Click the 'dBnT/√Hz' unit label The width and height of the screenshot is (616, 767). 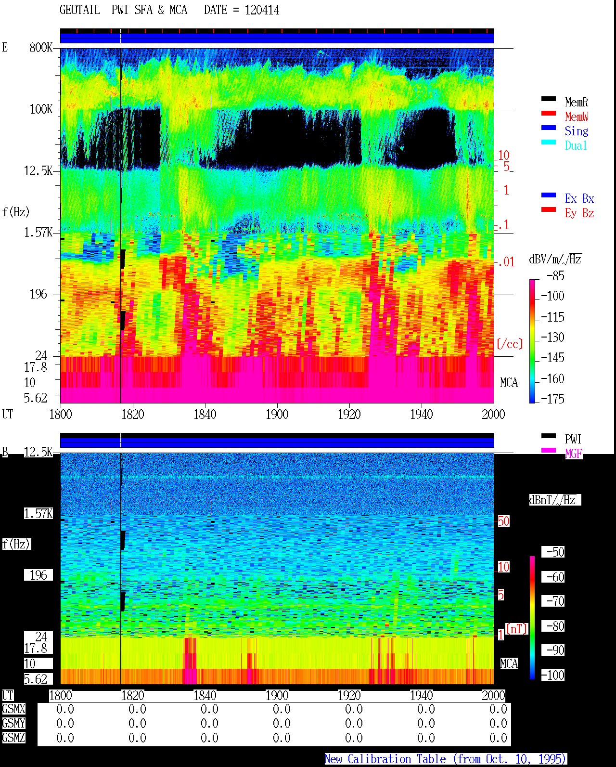[554, 500]
